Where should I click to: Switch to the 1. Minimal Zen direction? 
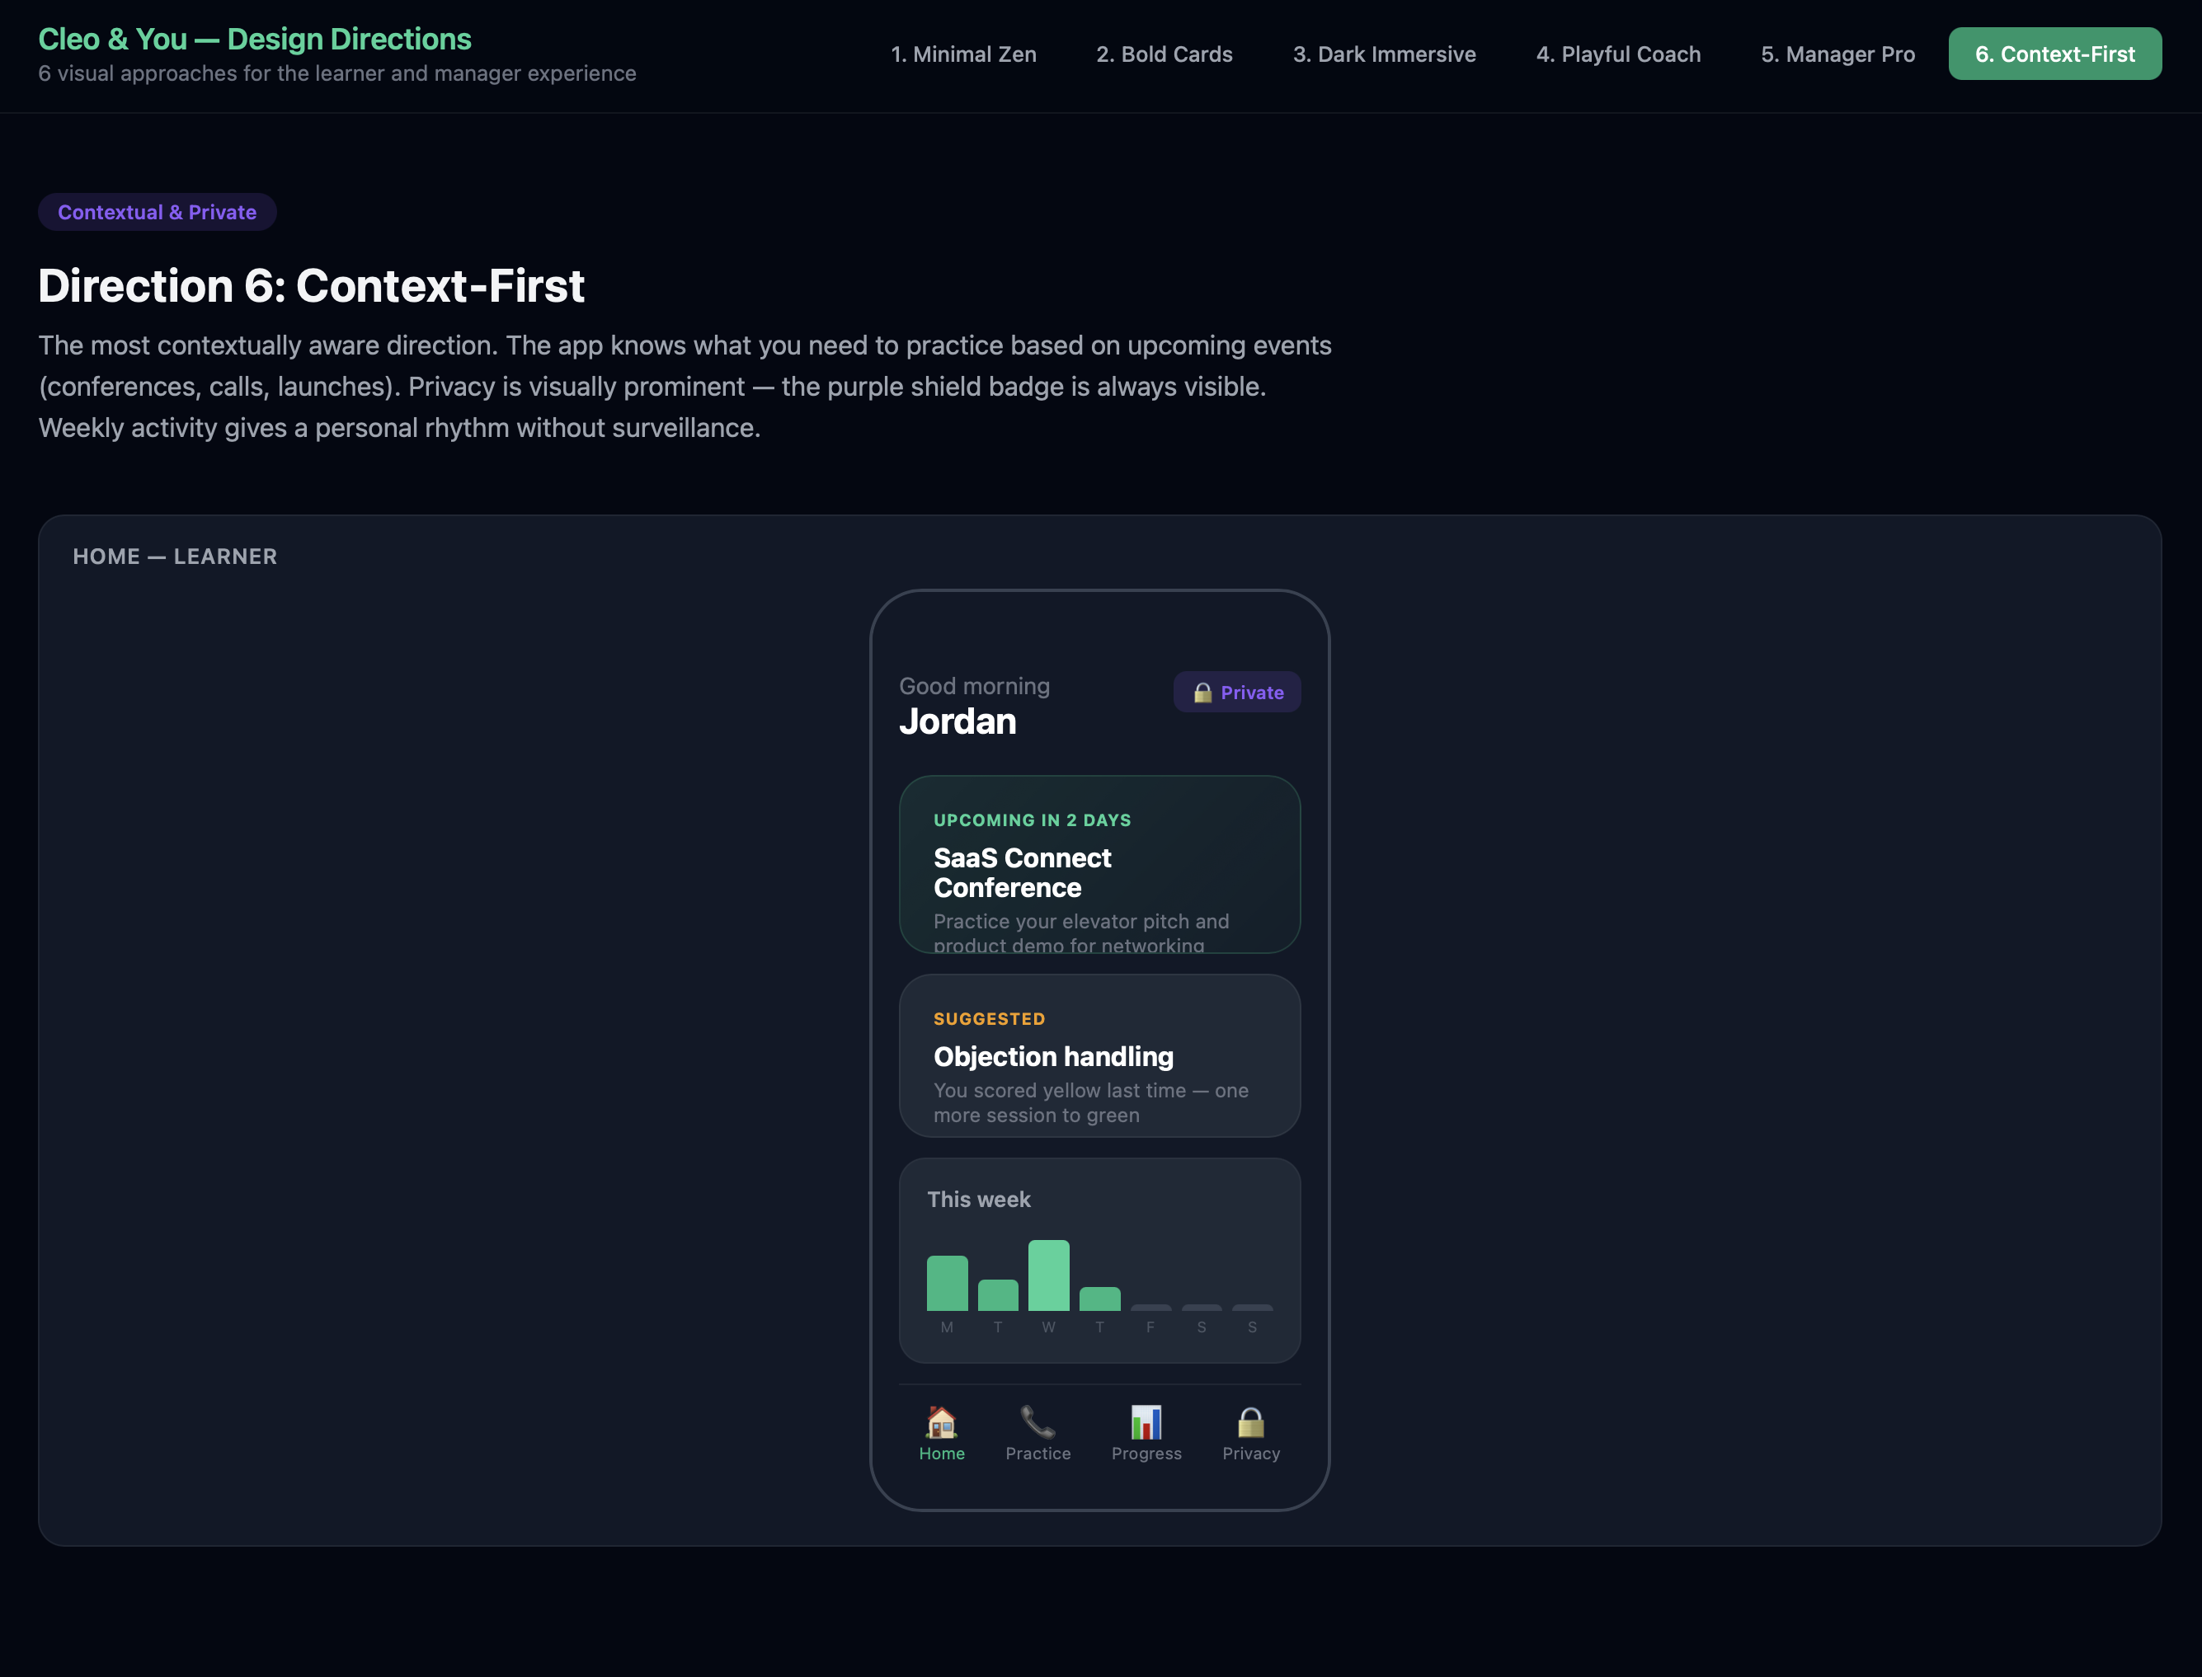point(964,54)
